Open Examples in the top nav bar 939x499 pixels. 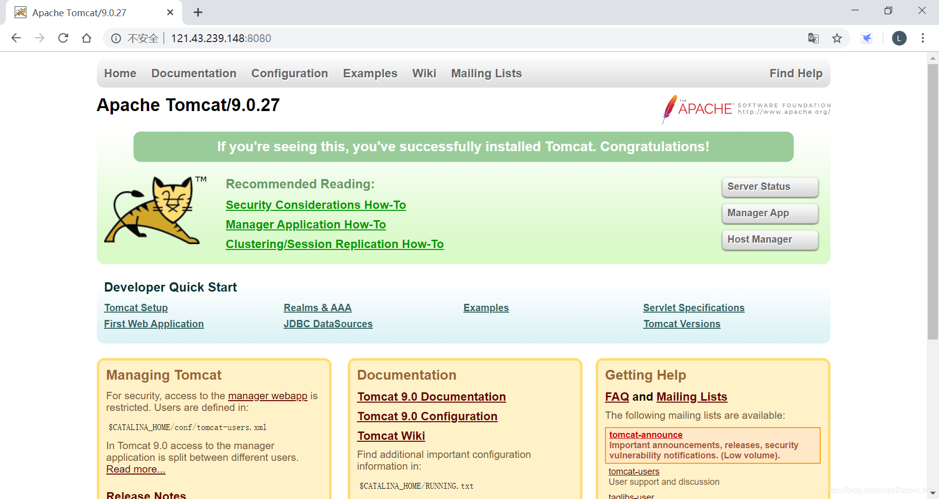(370, 73)
